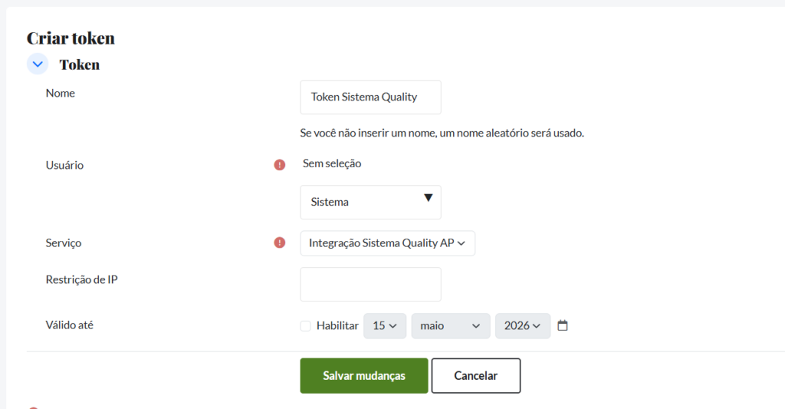
Task: Enable the Habilitar expiry checkbox
Action: tap(306, 325)
